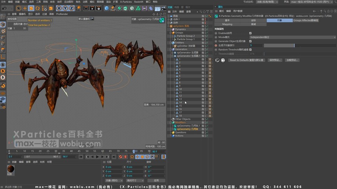Toggle Random Threshold checkbox
This screenshot has height=189, width=337.
pos(250,50)
